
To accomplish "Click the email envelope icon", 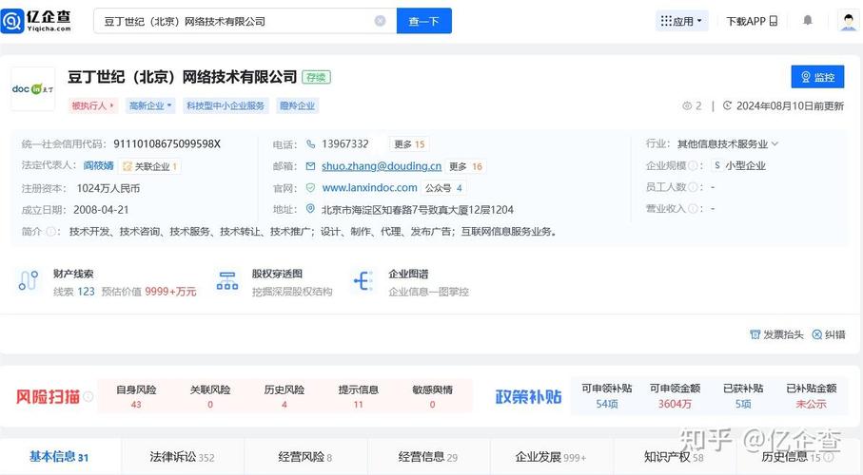I will [x=310, y=166].
